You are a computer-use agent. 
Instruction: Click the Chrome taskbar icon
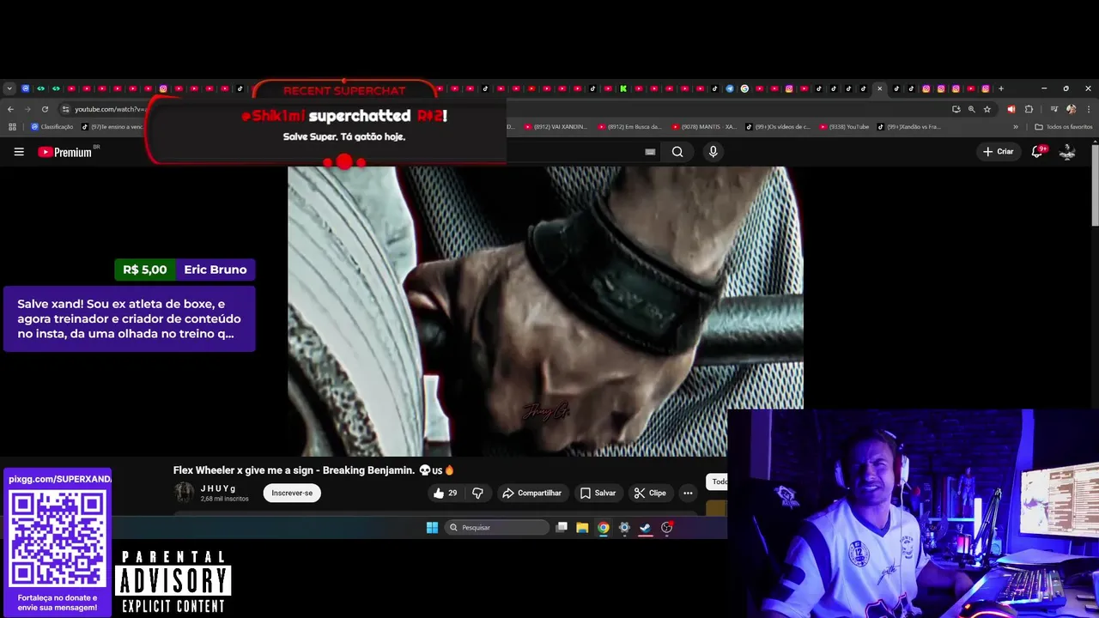[x=604, y=528]
